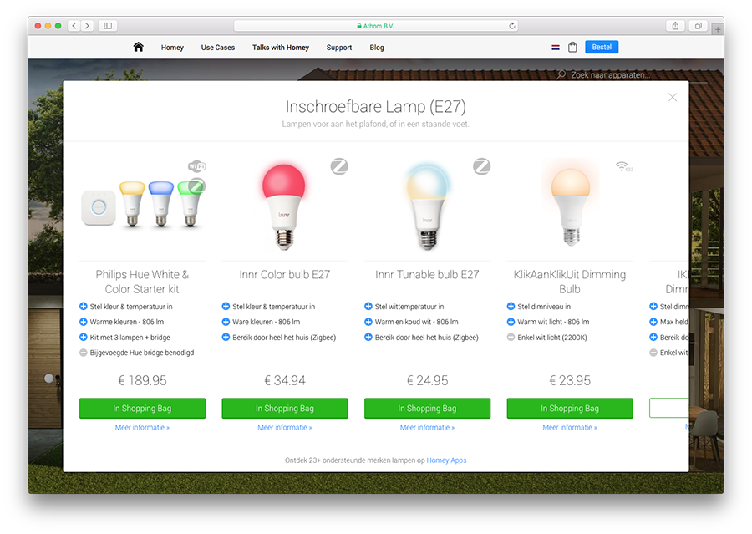Click the plus icon beside Warm en koud wit

(368, 322)
